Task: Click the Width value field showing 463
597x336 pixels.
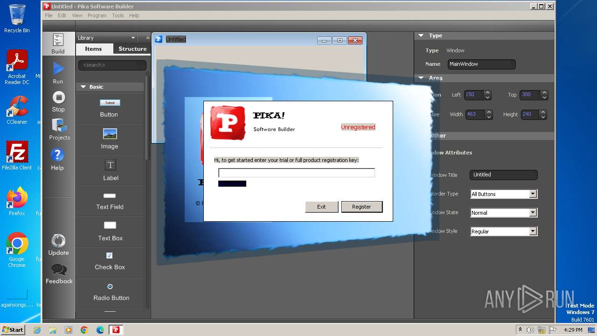Action: pyautogui.click(x=476, y=114)
